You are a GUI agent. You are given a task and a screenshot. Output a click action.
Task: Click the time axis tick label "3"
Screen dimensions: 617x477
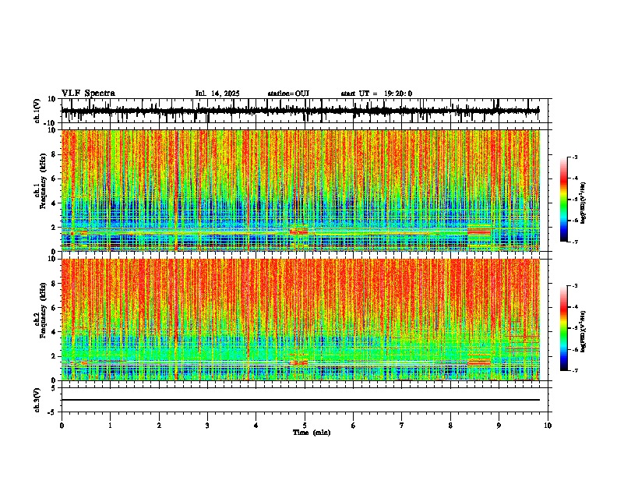(207, 426)
